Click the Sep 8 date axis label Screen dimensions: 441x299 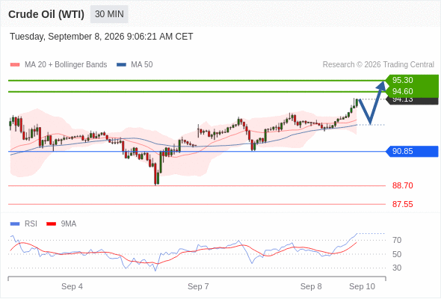(x=311, y=286)
